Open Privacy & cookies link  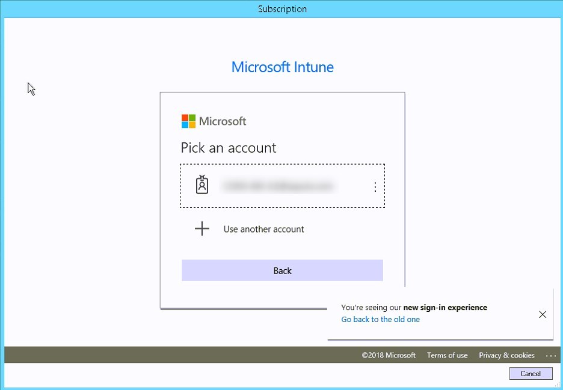click(x=506, y=355)
